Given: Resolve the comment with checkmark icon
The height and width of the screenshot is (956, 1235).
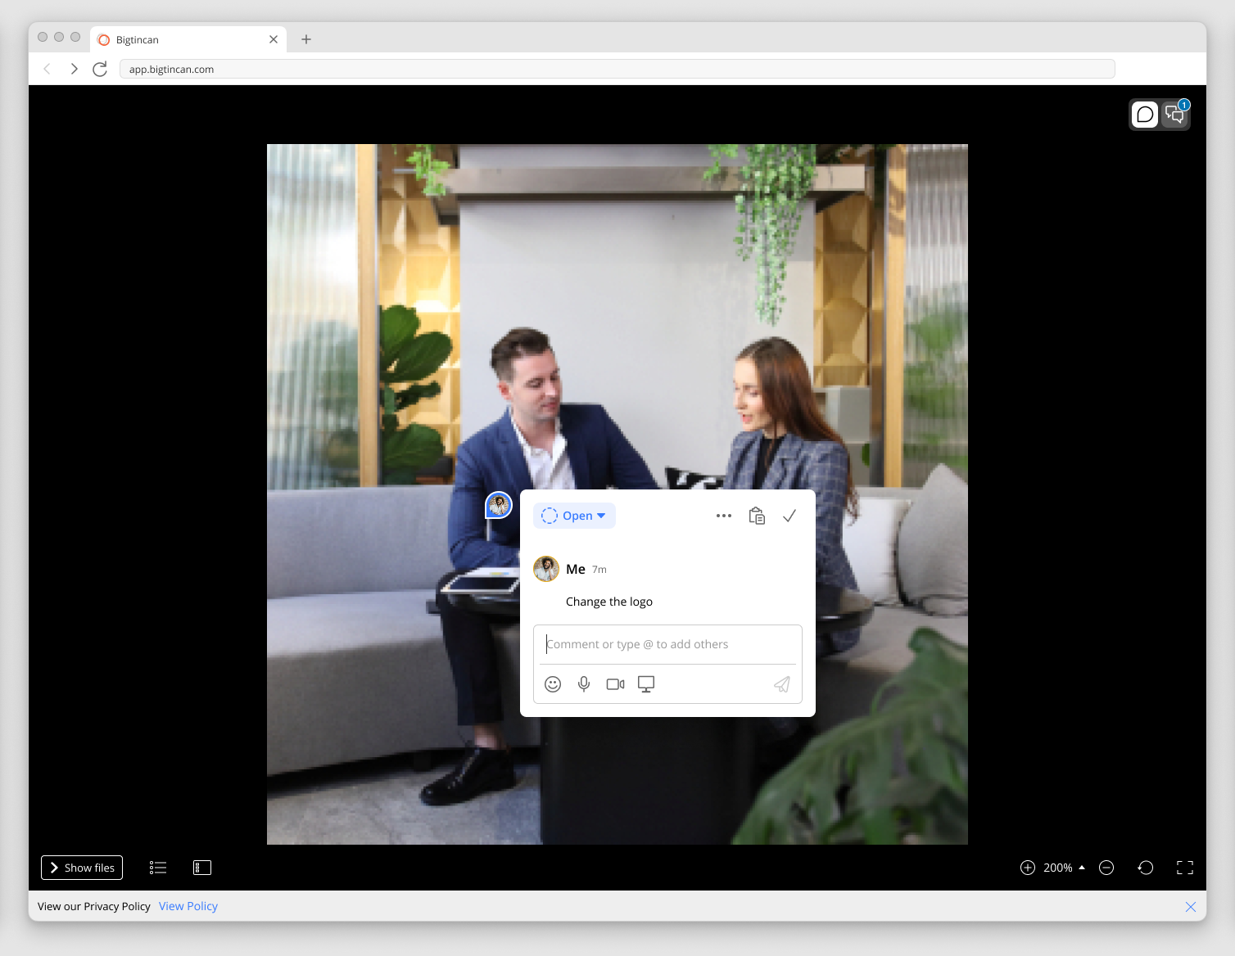Looking at the screenshot, I should (x=789, y=516).
